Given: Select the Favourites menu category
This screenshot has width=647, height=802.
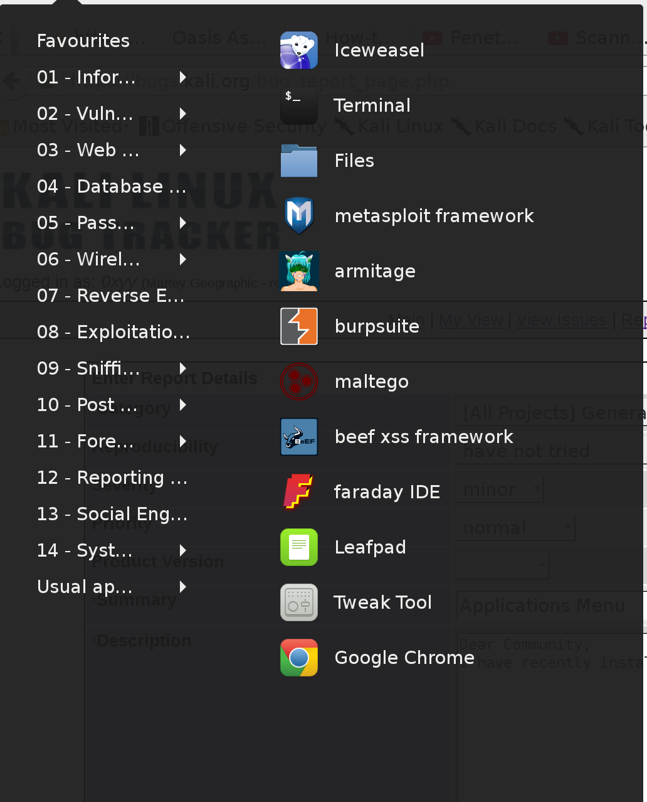Looking at the screenshot, I should click(83, 41).
